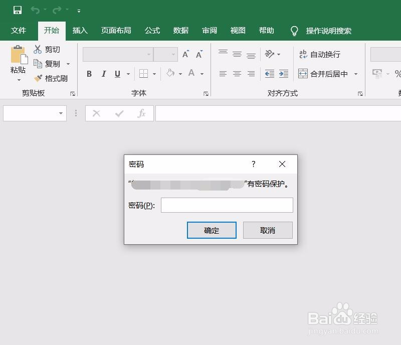Click the 剪切 scissors button
Screen dimensions: 401x345
47,49
